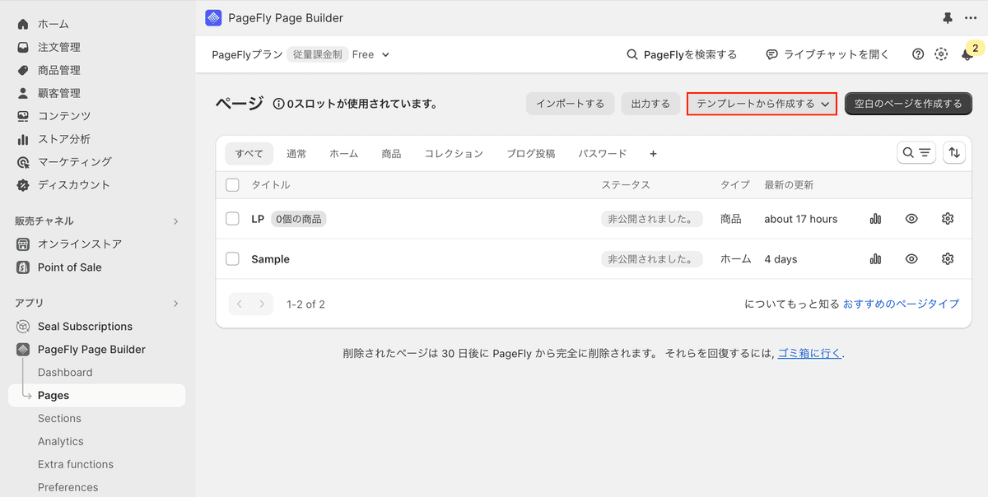The image size is (988, 497).
Task: Open the Sample page title
Action: click(x=270, y=259)
